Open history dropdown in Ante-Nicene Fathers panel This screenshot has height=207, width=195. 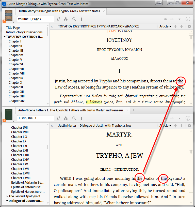180,118
